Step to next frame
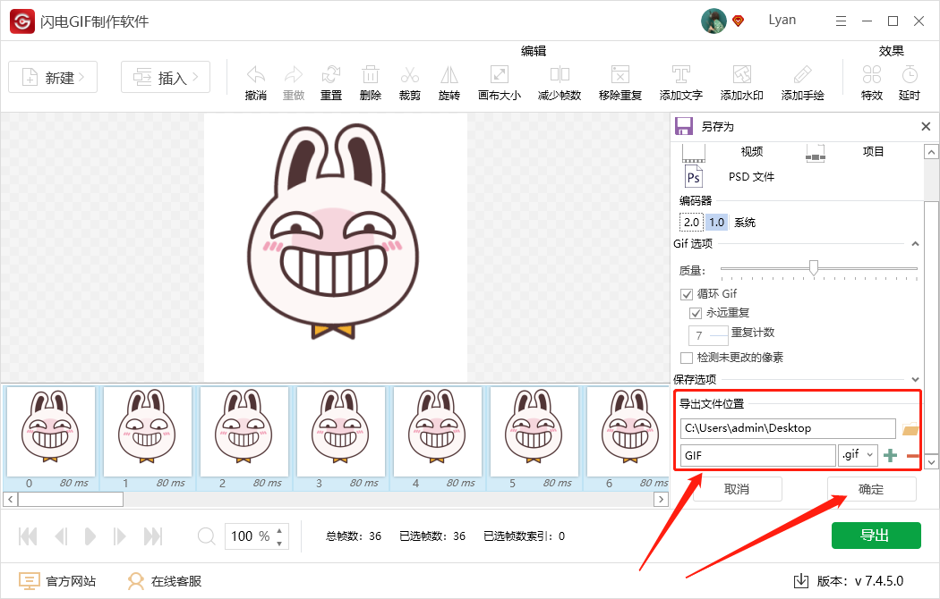940x599 pixels. tap(119, 536)
